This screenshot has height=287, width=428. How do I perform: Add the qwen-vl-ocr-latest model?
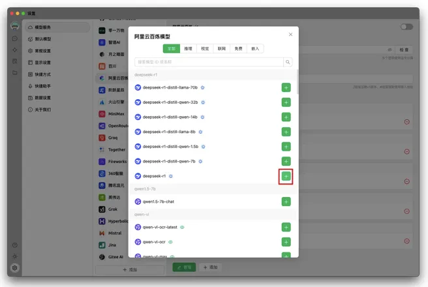click(x=286, y=227)
